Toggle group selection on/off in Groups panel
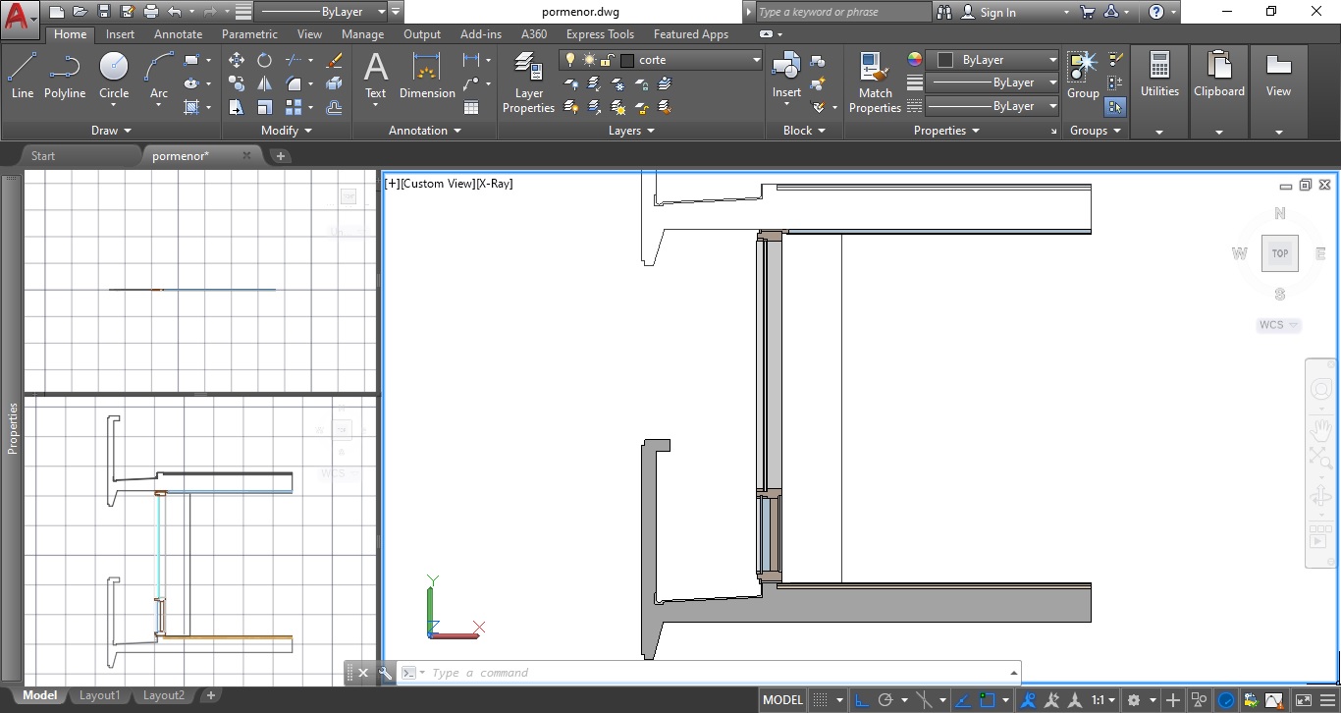 pyautogui.click(x=1115, y=106)
